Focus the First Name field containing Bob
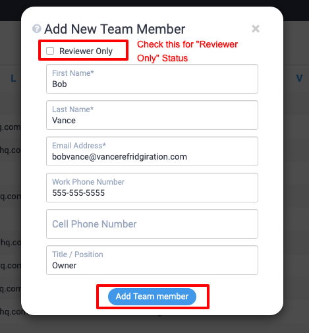Viewport: 309px width, 333px height. coord(152,79)
